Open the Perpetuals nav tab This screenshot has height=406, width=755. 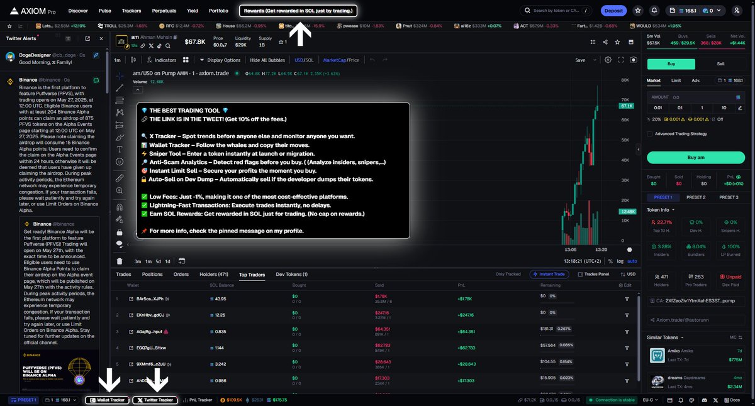[164, 11]
